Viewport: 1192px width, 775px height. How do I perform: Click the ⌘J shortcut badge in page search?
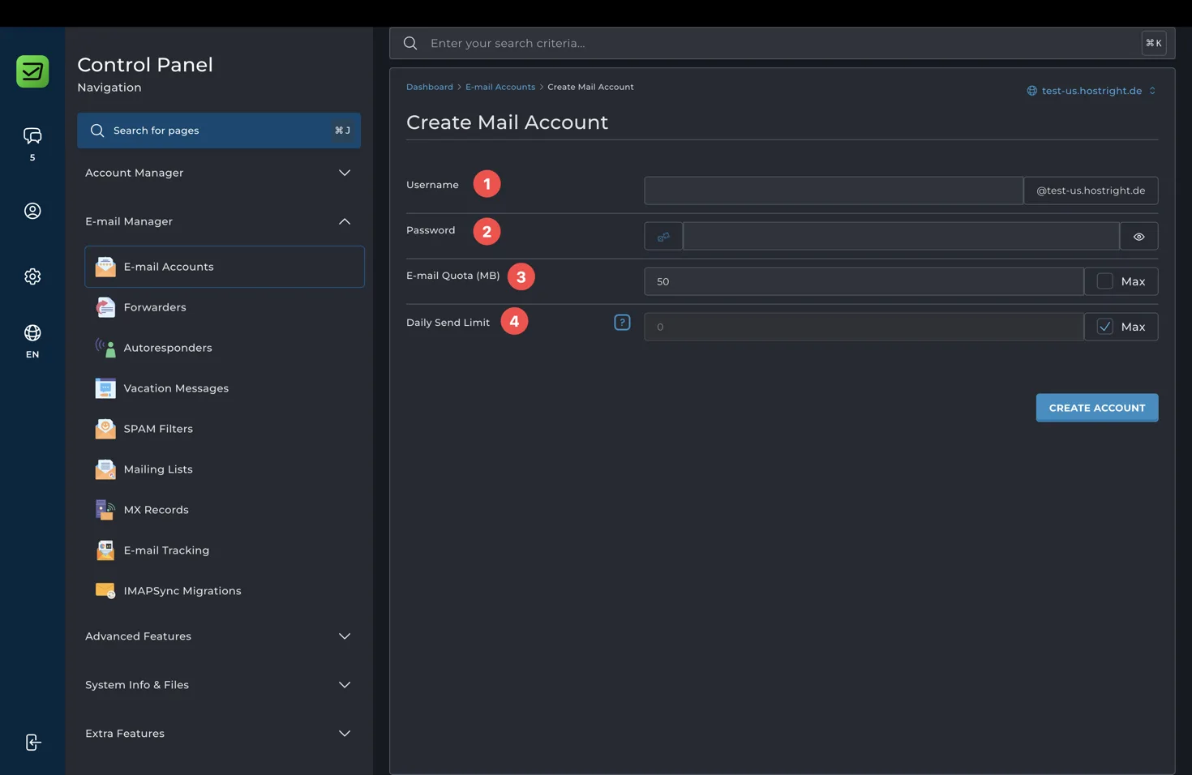point(342,131)
